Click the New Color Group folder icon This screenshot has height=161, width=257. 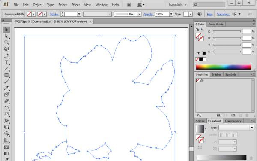pos(233,115)
